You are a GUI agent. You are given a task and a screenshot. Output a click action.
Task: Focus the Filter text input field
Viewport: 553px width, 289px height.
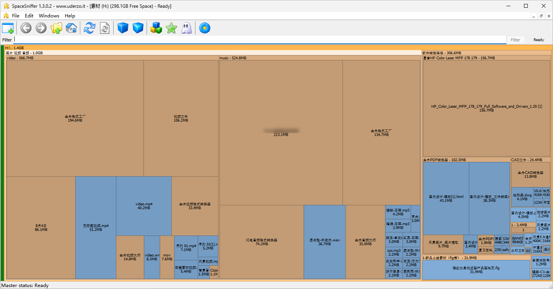pyautogui.click(x=260, y=40)
